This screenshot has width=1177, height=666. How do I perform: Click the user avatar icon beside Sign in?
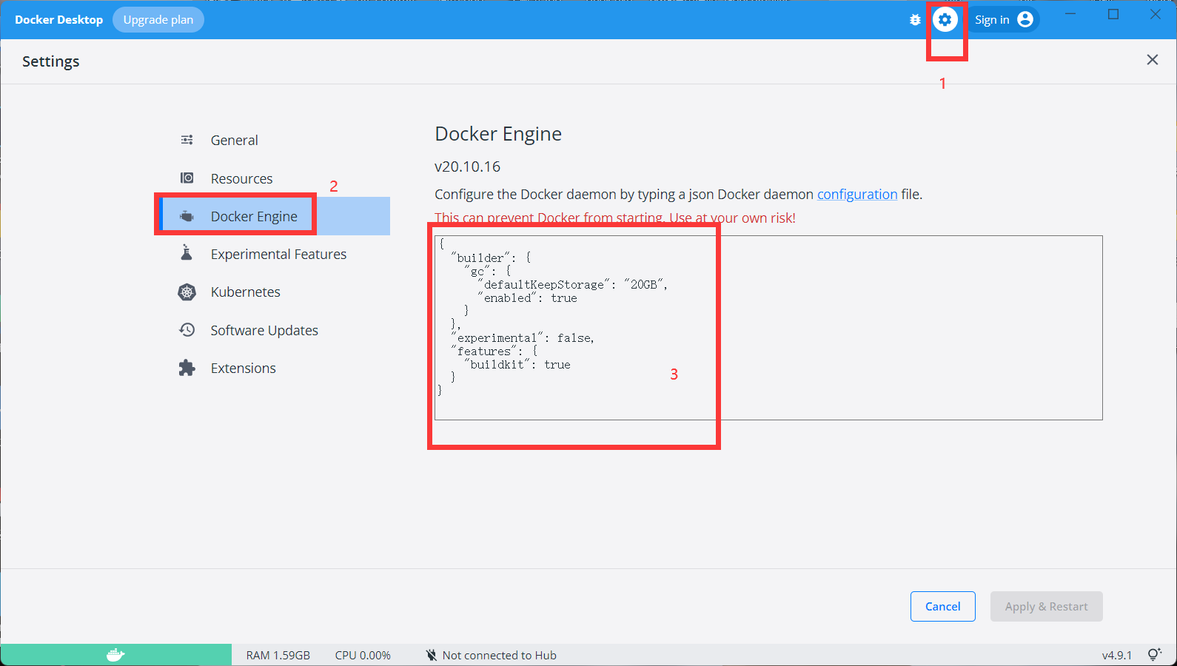[x=1025, y=20]
